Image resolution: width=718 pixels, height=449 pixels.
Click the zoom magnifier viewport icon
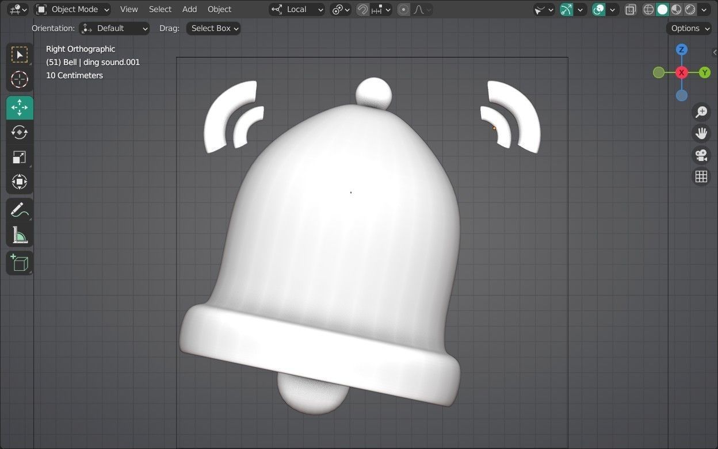pyautogui.click(x=701, y=112)
